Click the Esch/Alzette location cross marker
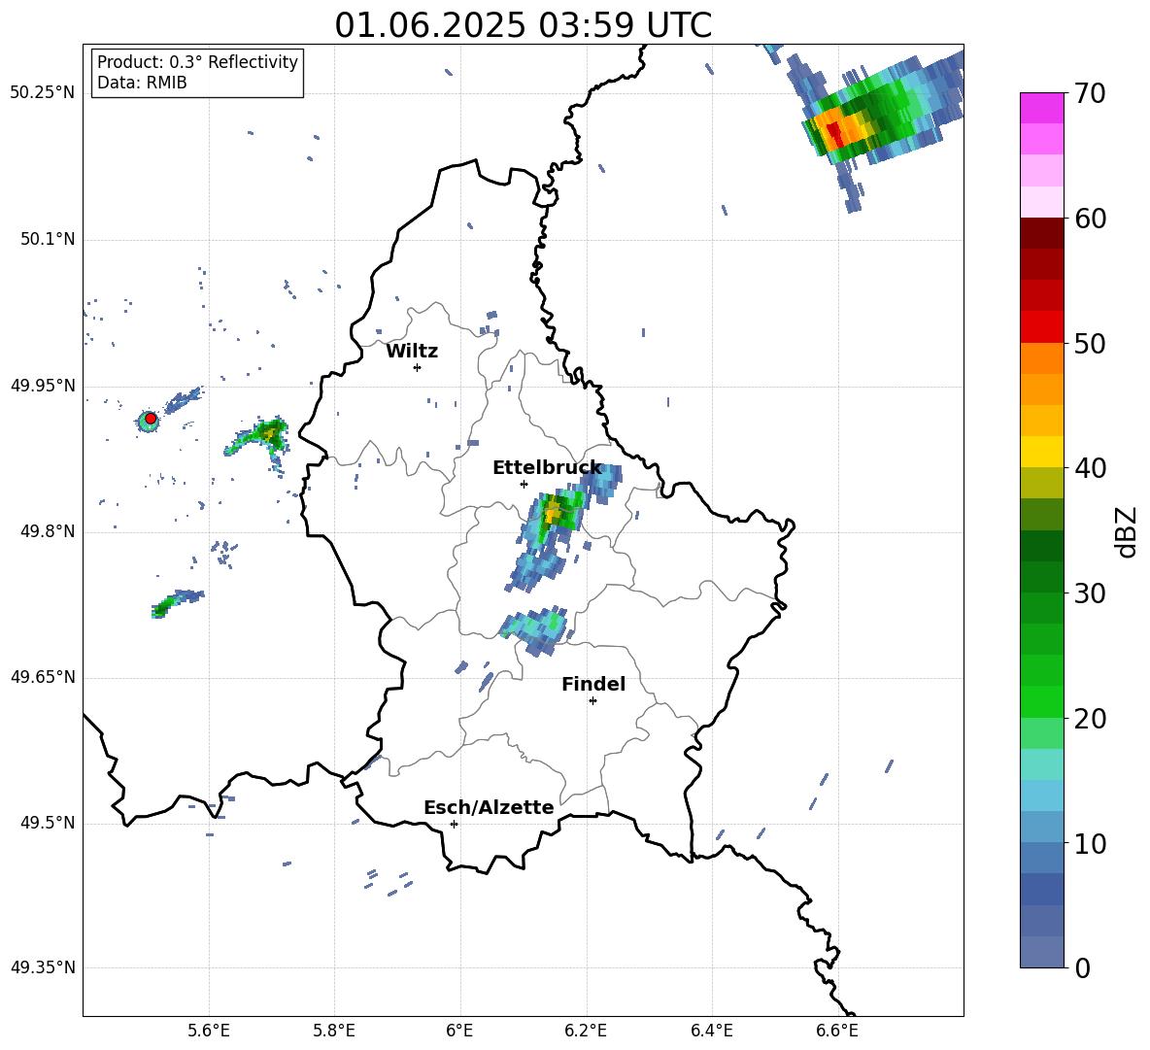 click(x=454, y=824)
